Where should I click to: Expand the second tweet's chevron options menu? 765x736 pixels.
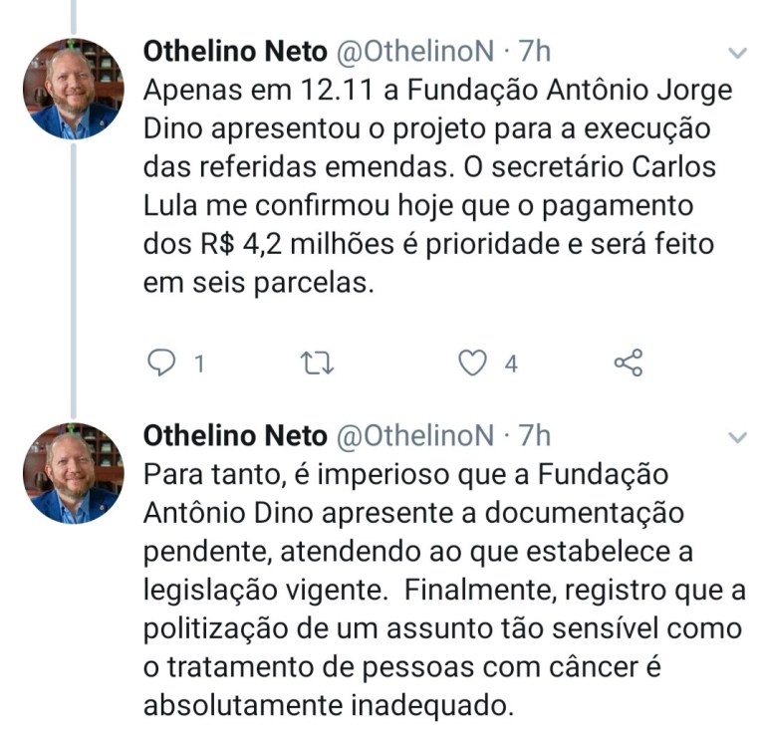(x=737, y=437)
